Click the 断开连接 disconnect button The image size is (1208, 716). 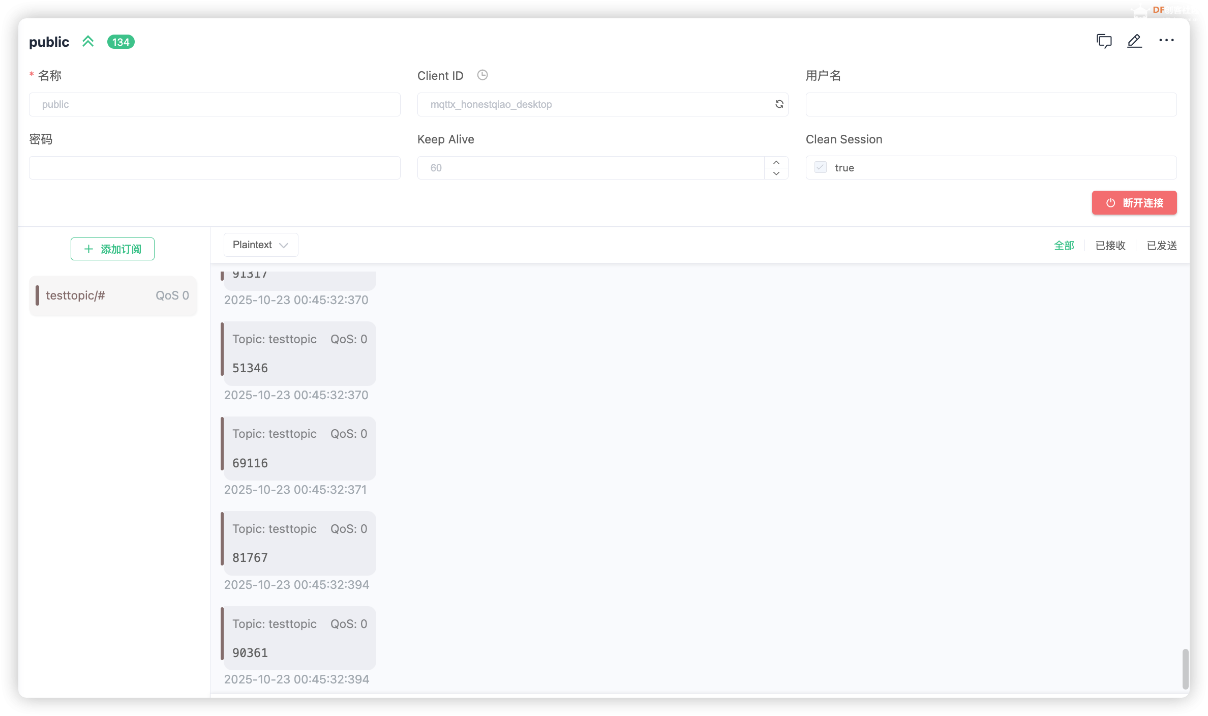1134,203
